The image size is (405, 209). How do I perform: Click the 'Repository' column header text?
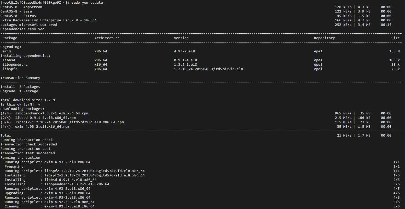(325, 38)
